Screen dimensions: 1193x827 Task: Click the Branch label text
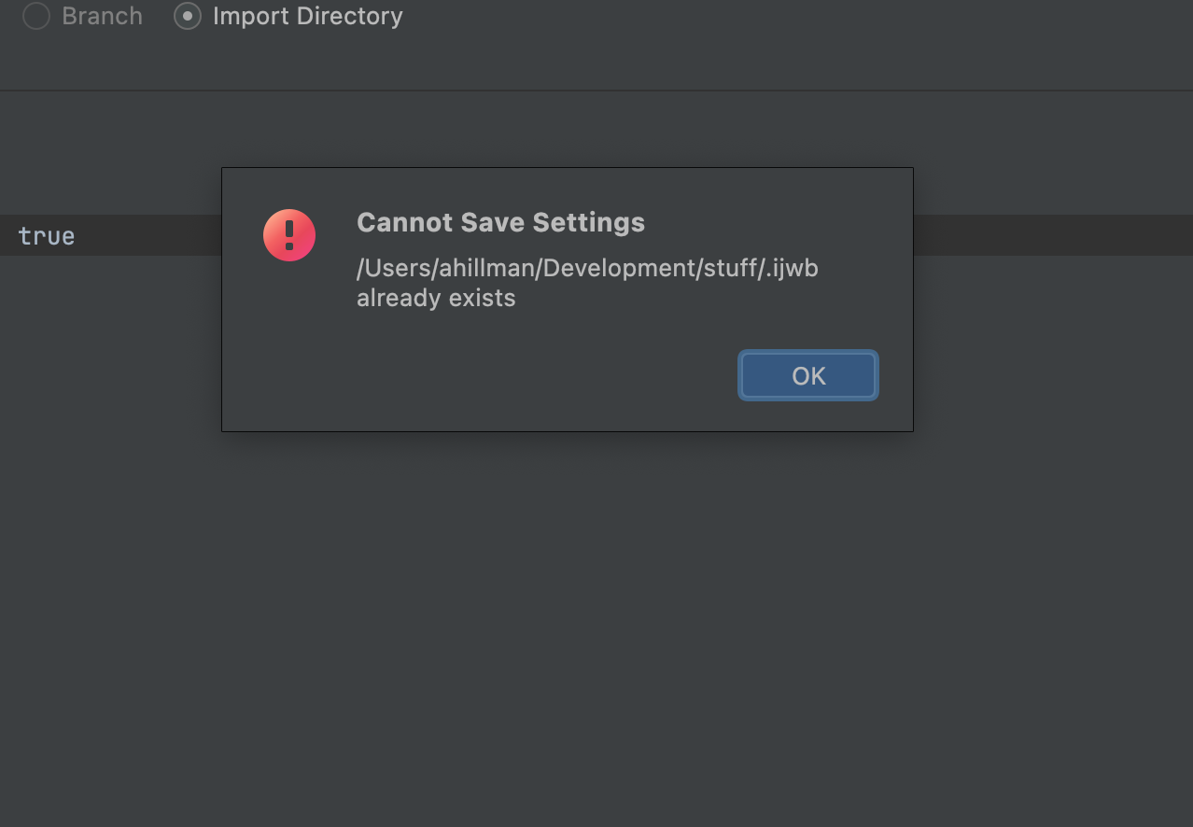tap(103, 16)
